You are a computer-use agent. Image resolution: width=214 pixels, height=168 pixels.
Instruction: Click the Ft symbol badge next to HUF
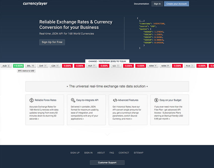click(x=94, y=66)
